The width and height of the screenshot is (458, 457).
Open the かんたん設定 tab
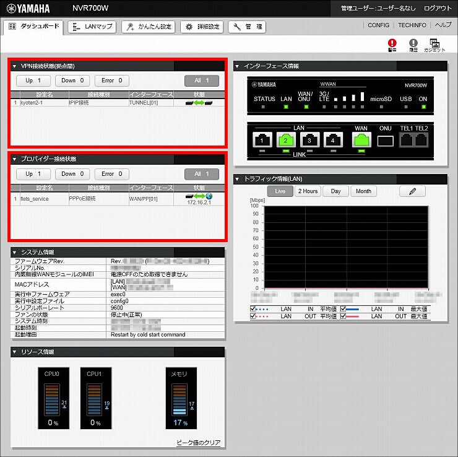pos(148,27)
